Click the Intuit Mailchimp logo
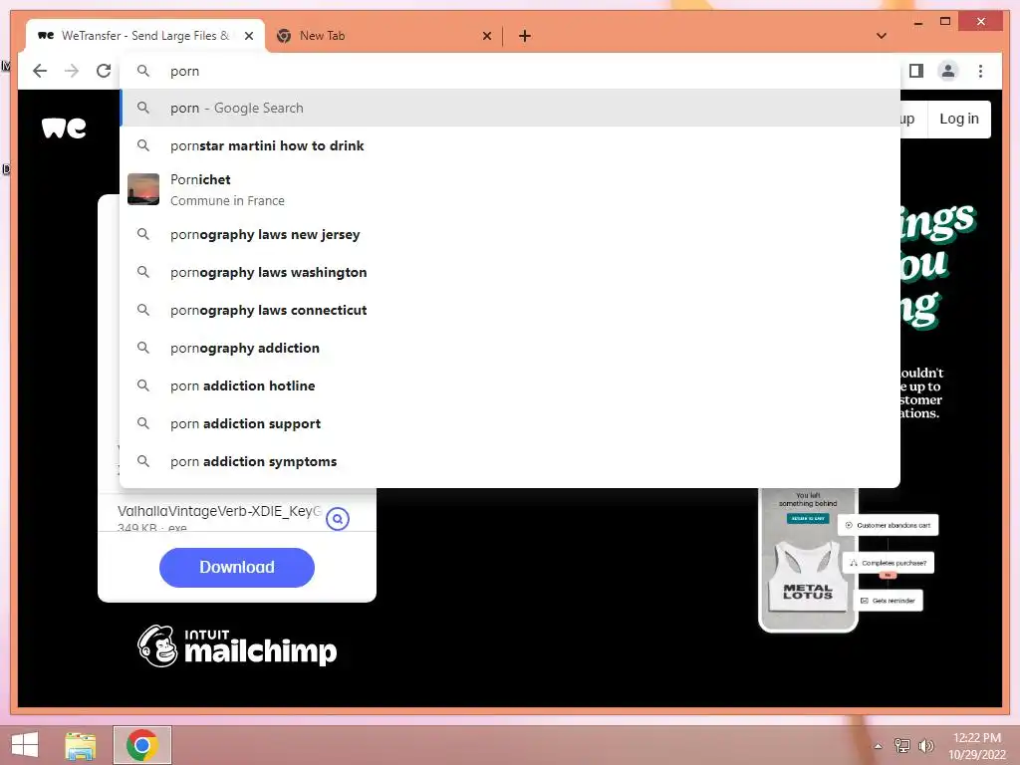 237,645
